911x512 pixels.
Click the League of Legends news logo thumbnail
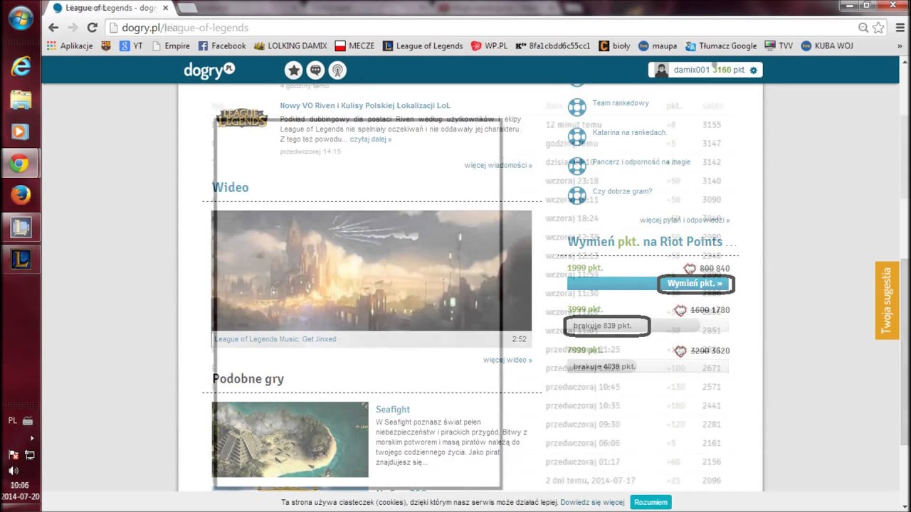pyautogui.click(x=241, y=117)
